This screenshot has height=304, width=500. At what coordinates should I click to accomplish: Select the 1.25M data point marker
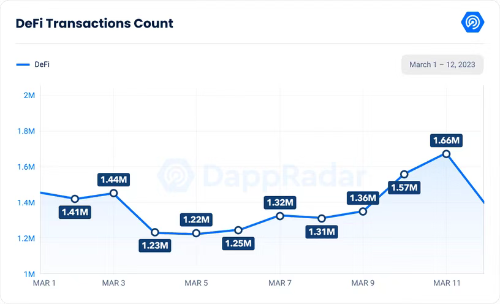tap(238, 230)
